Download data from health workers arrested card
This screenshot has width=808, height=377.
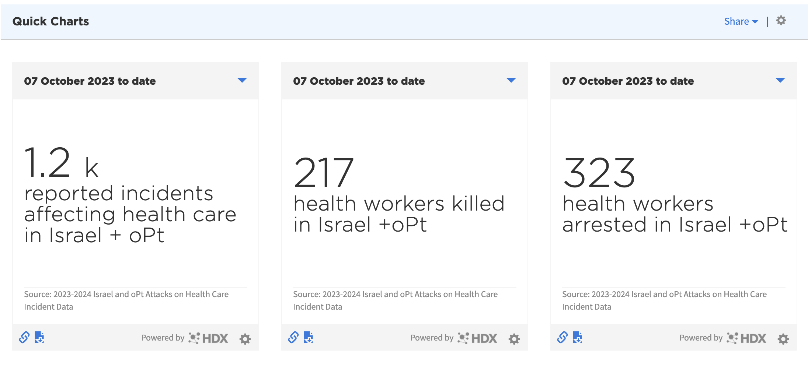(x=578, y=337)
